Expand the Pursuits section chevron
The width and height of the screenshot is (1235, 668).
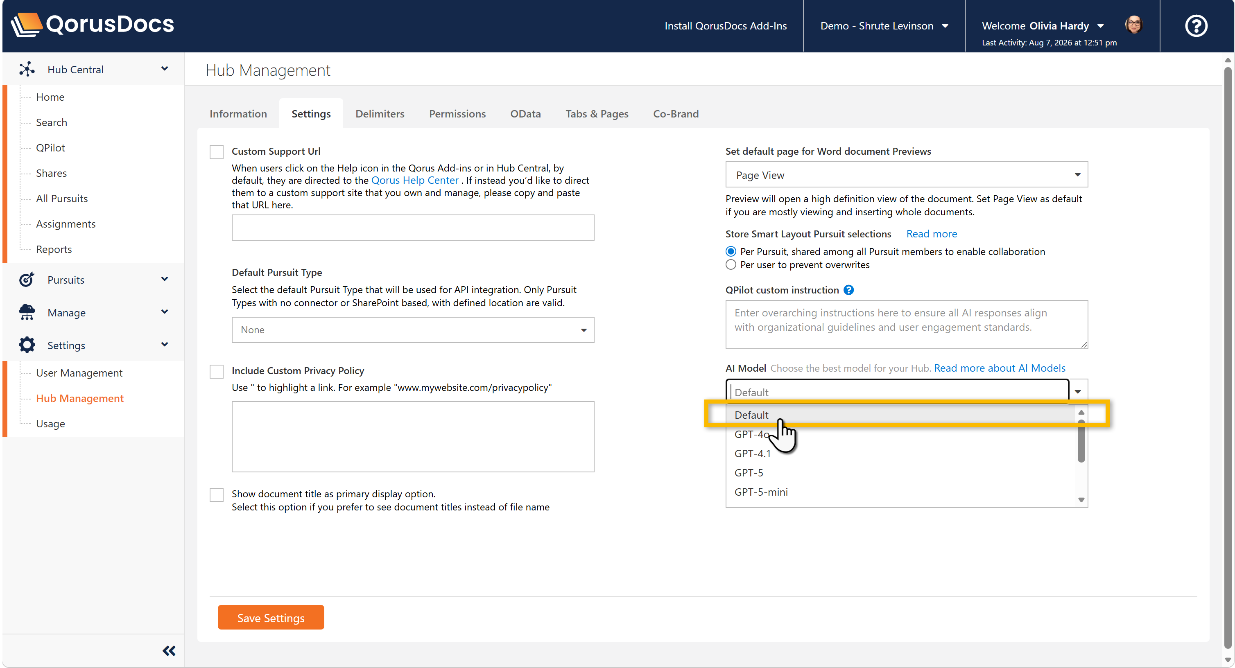pyautogui.click(x=165, y=280)
